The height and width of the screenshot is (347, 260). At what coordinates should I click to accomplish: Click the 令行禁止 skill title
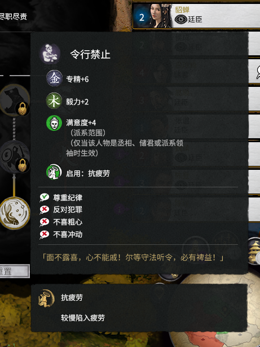pyautogui.click(x=90, y=54)
